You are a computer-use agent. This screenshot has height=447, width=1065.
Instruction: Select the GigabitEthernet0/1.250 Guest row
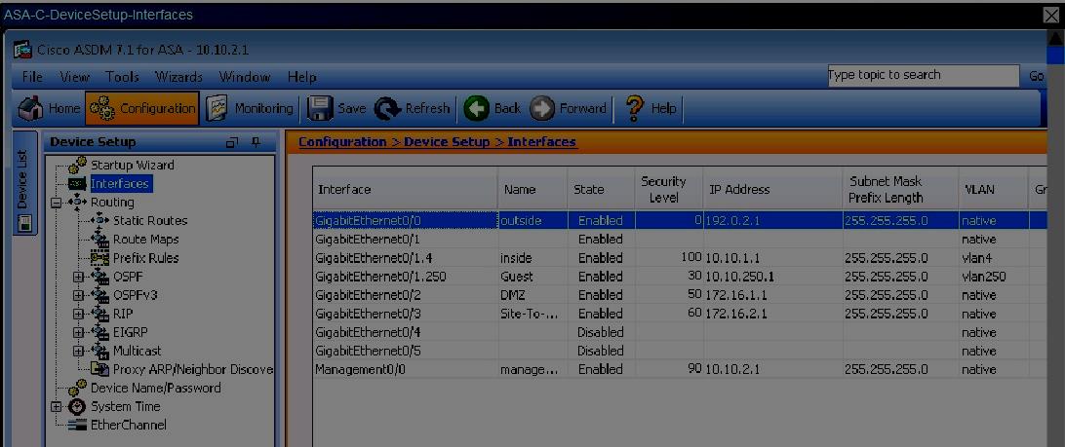(680, 277)
